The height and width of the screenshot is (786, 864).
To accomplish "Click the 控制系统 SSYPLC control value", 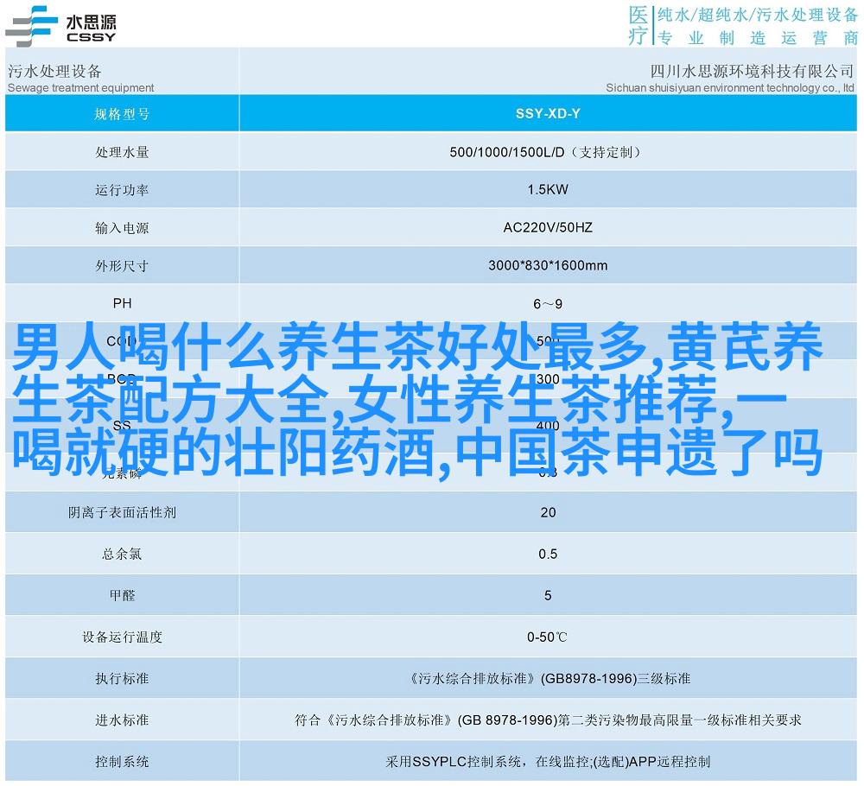I will point(548,762).
